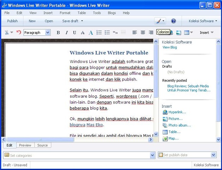Switch to the Preview tab

(x=25, y=145)
